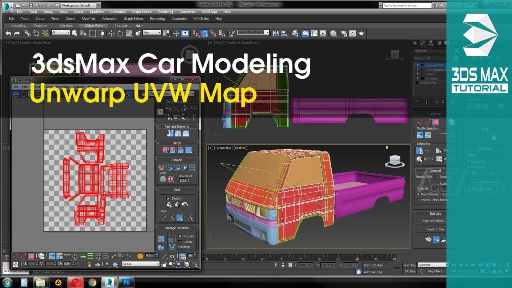Screen dimensions: 512x288
Task: Switch to the Freeform ribbon tab
Action: (x=41, y=26)
